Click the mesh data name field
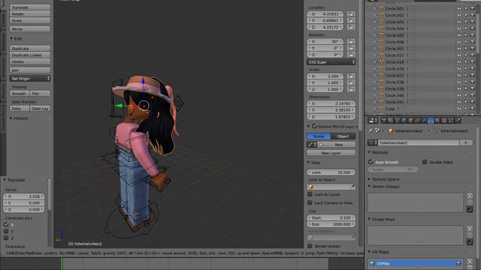 pos(419,142)
